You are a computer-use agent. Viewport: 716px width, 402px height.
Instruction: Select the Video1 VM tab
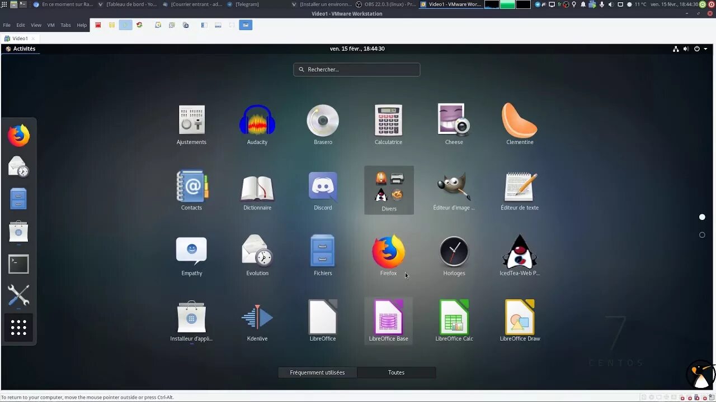20,39
